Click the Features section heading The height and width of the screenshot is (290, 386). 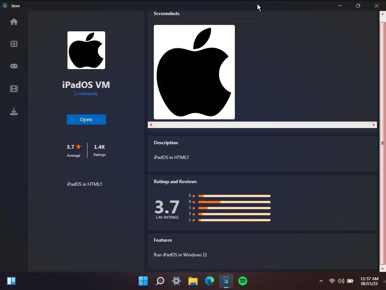tap(163, 240)
